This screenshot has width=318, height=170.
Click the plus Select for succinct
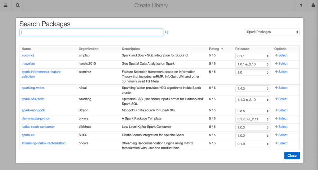(281, 55)
